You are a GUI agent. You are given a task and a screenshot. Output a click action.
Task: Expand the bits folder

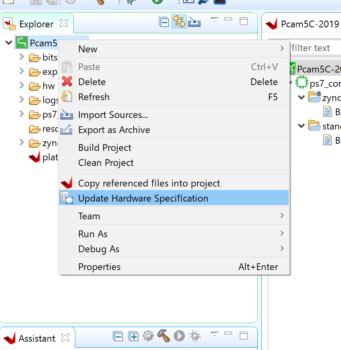[22, 57]
